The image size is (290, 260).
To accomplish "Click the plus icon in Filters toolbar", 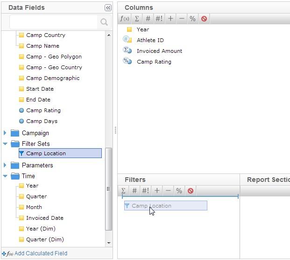I will coord(157,191).
